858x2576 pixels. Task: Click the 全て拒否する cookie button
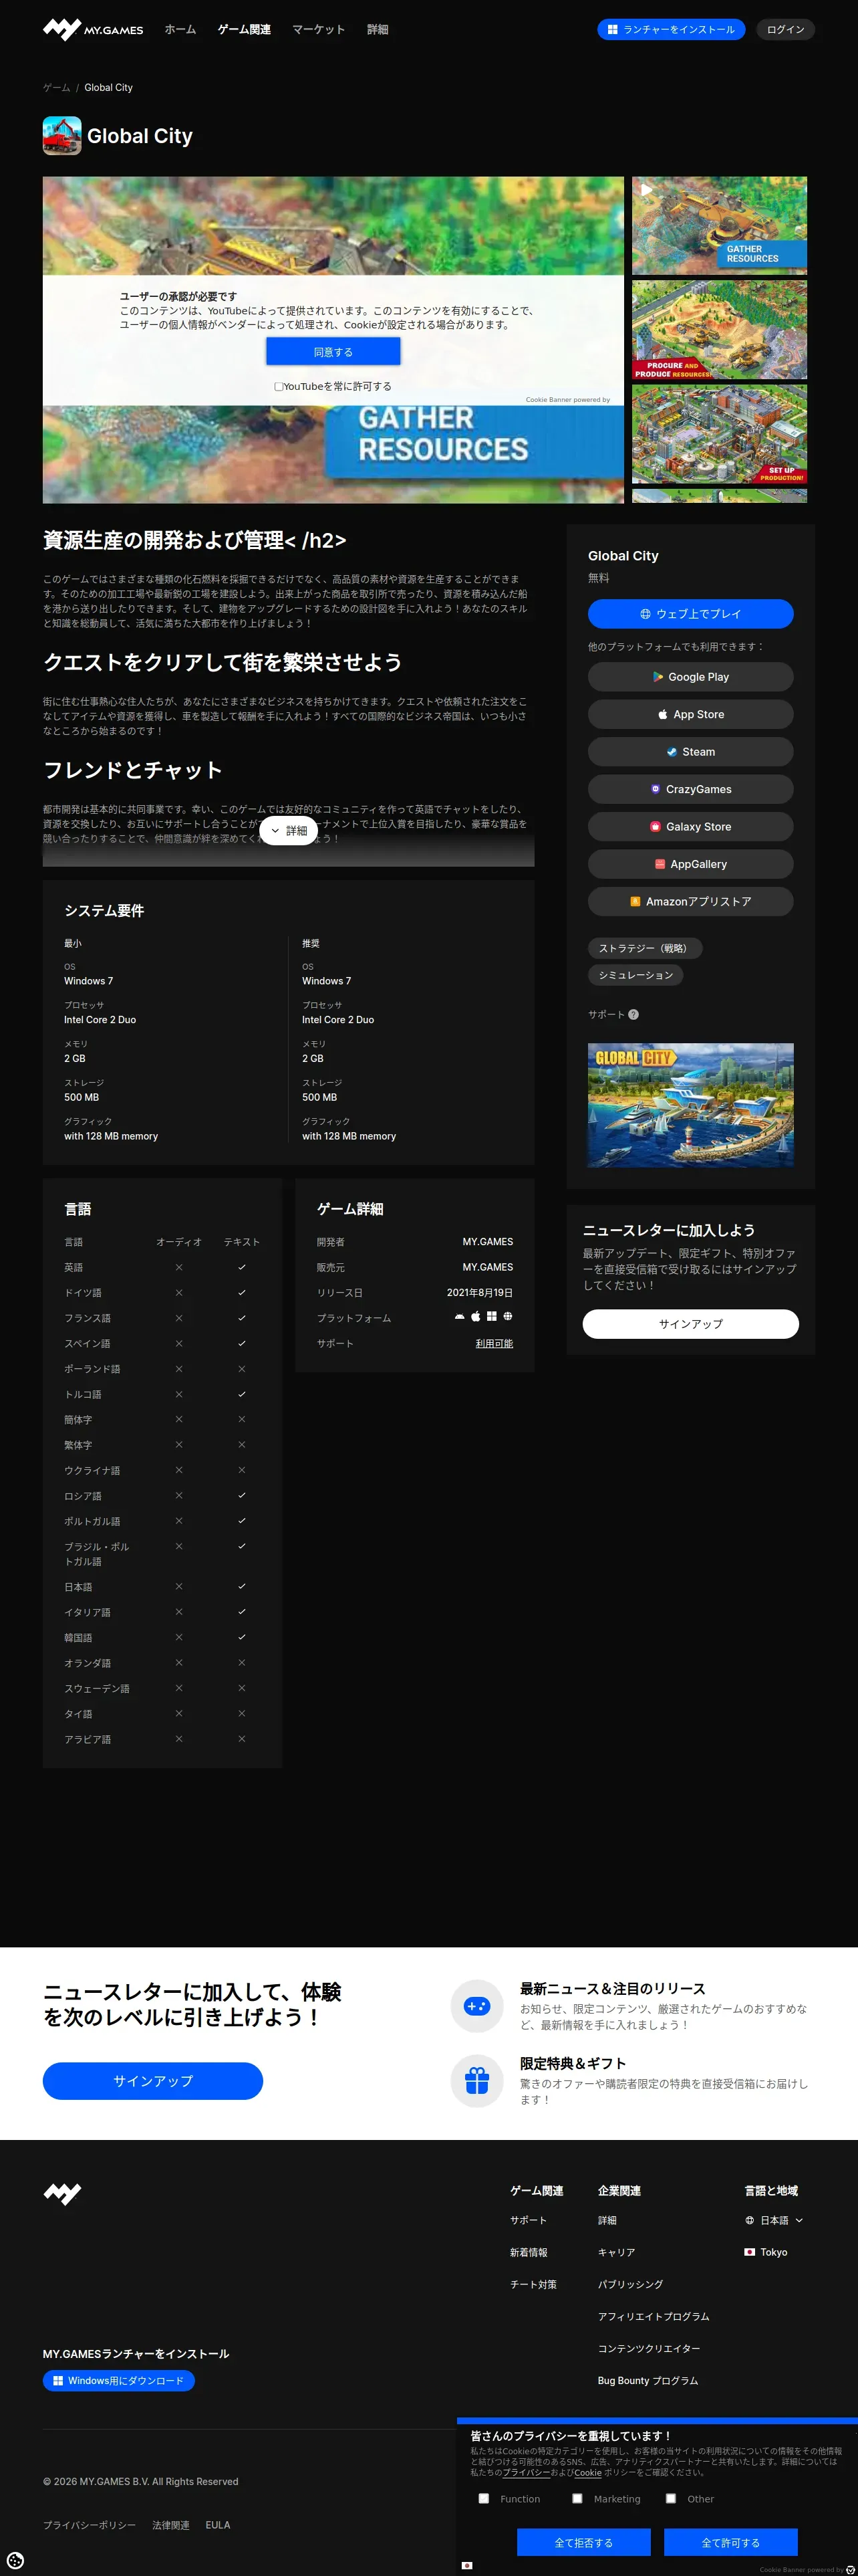[583, 2542]
